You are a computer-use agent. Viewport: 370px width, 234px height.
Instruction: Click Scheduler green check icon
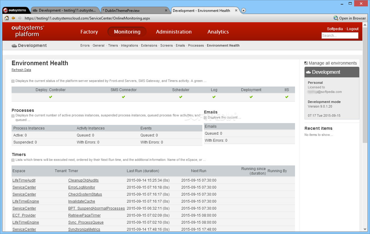[181, 97]
